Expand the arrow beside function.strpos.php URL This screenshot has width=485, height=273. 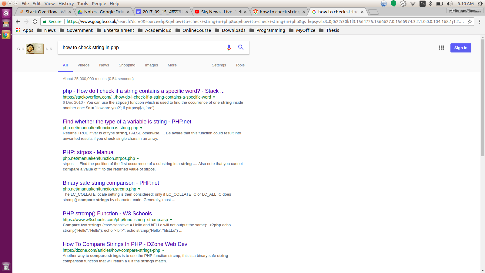pyautogui.click(x=138, y=159)
